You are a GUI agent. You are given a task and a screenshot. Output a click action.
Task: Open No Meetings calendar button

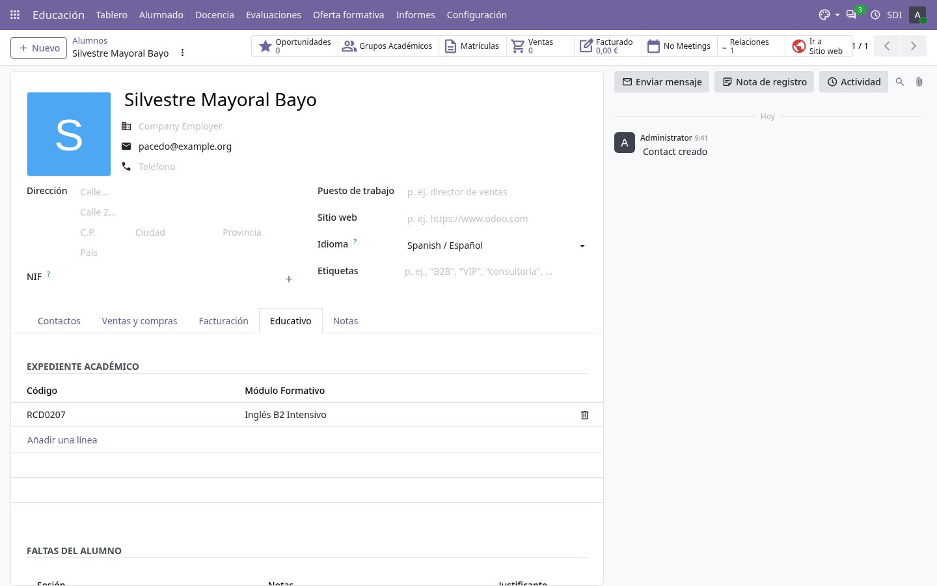click(679, 46)
